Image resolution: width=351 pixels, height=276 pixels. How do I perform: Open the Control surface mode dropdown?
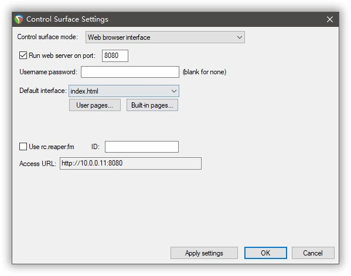165,37
